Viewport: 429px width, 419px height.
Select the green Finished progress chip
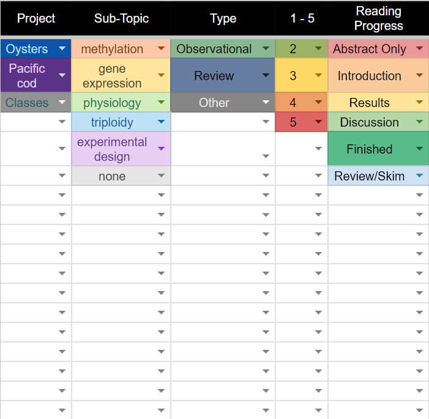pyautogui.click(x=369, y=149)
